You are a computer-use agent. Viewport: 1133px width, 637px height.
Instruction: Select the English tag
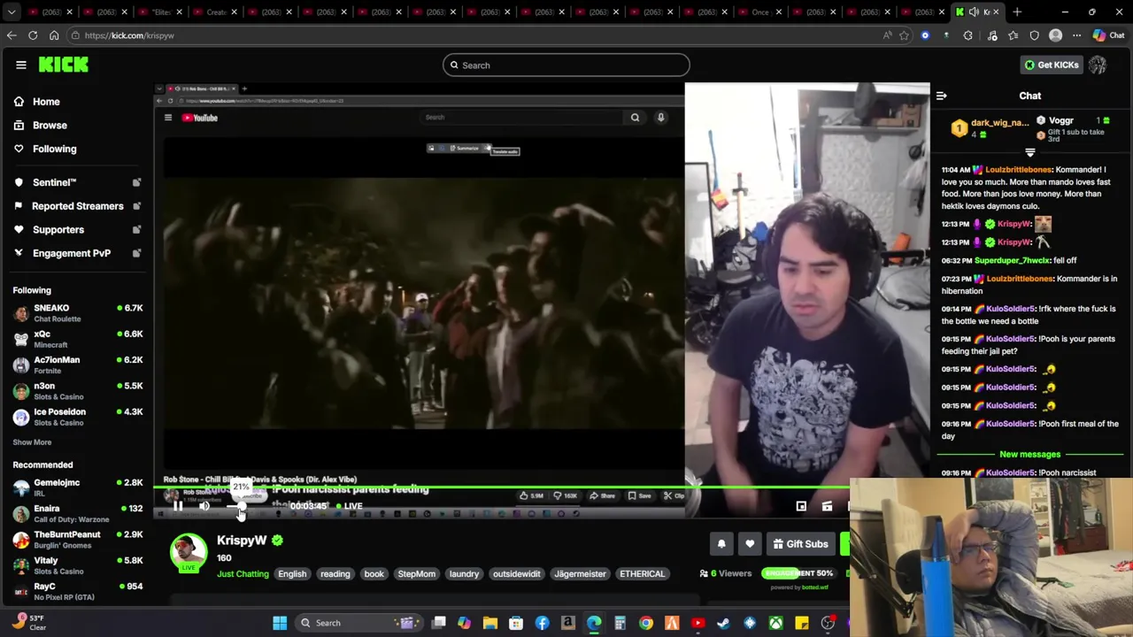(x=292, y=574)
